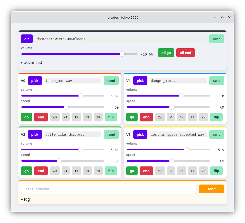Pick a file for V2
Screen dimensions: 245x223
[x=35, y=135]
